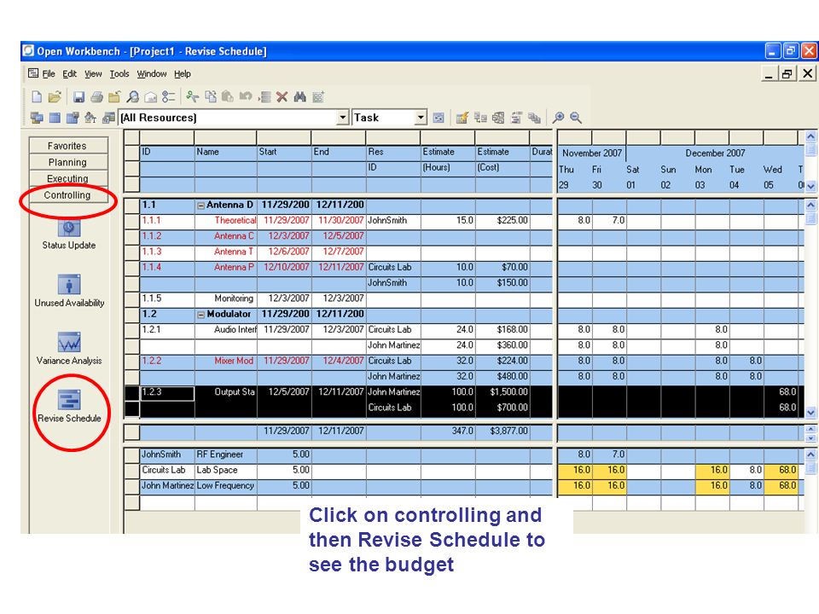Select the Theoretical task name cell
819x614 pixels.
pyautogui.click(x=225, y=221)
